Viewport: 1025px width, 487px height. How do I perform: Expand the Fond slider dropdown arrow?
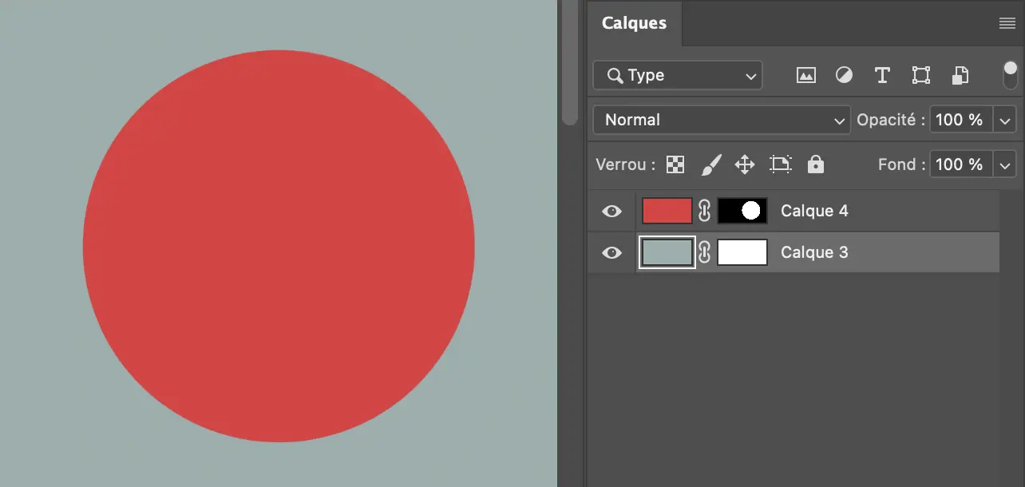pos(1004,165)
